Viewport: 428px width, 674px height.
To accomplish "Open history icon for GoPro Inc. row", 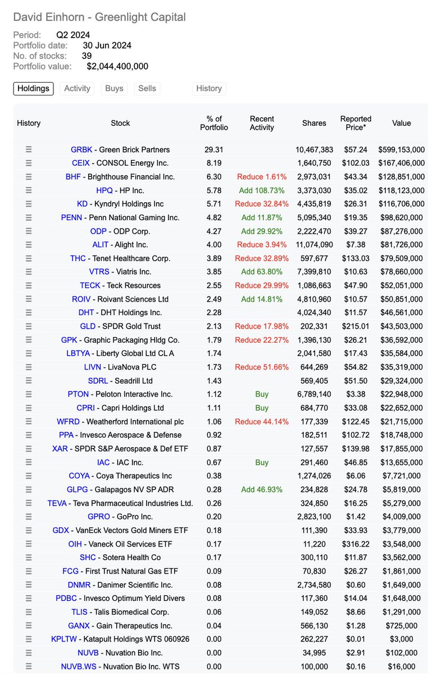I will click(x=29, y=517).
